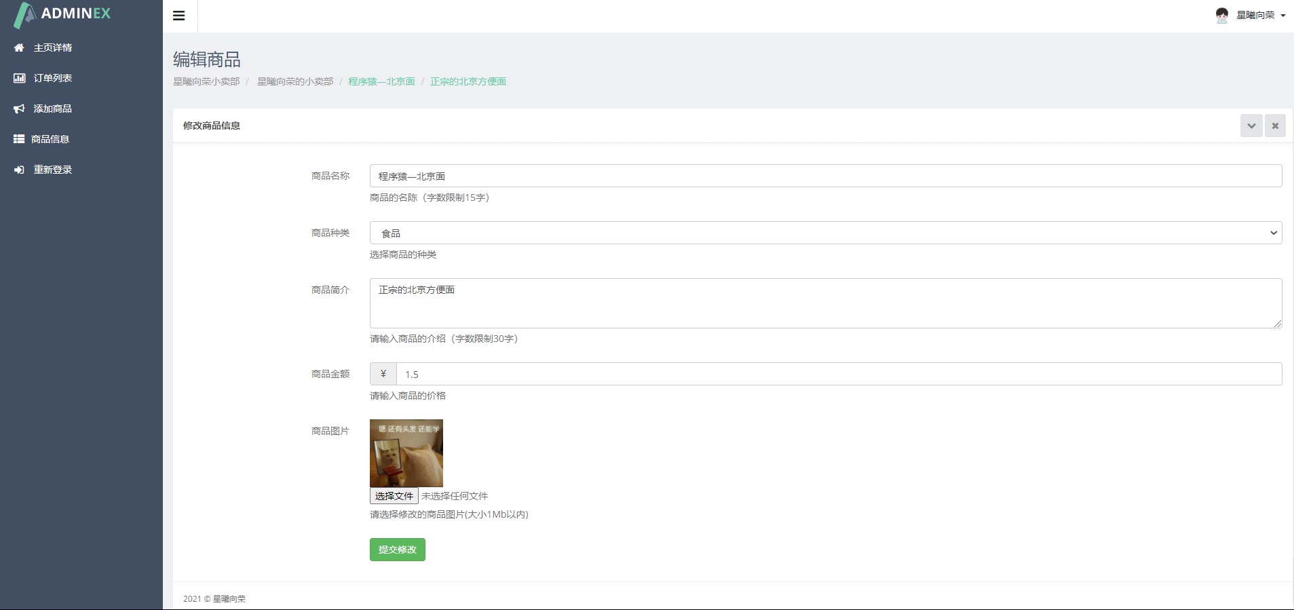Click the list icon beside 商品信息

19,139
